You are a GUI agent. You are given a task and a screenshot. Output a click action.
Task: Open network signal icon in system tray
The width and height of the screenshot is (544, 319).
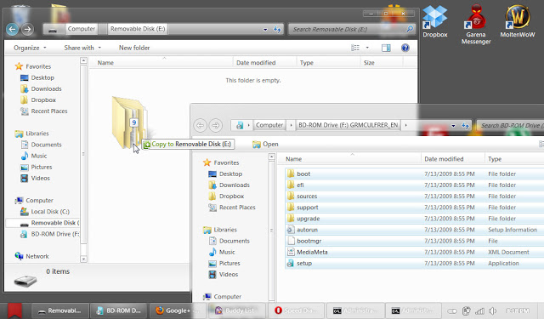coord(479,311)
